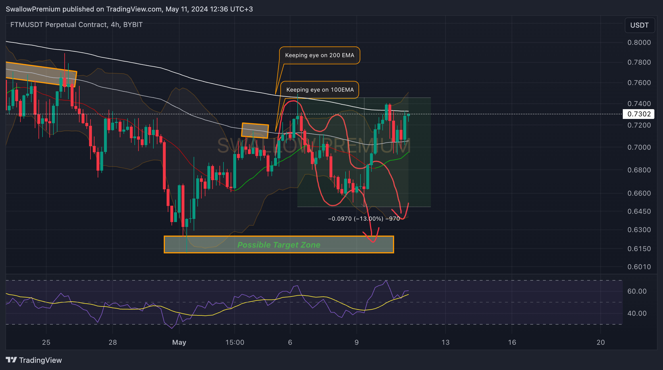Image resolution: width=663 pixels, height=370 pixels.
Task: Click the 0.7400 price axis label
Action: click(x=639, y=104)
